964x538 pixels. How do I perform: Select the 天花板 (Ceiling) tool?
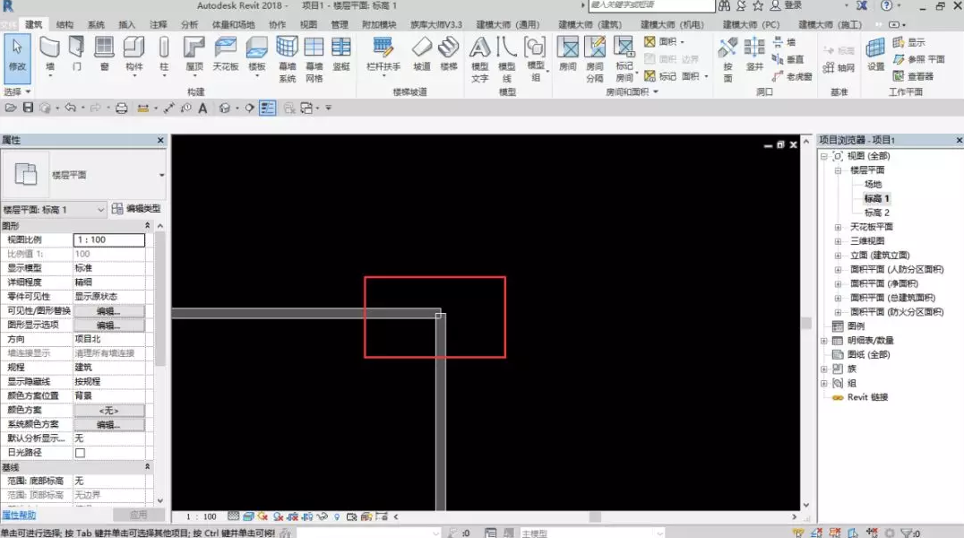click(226, 54)
